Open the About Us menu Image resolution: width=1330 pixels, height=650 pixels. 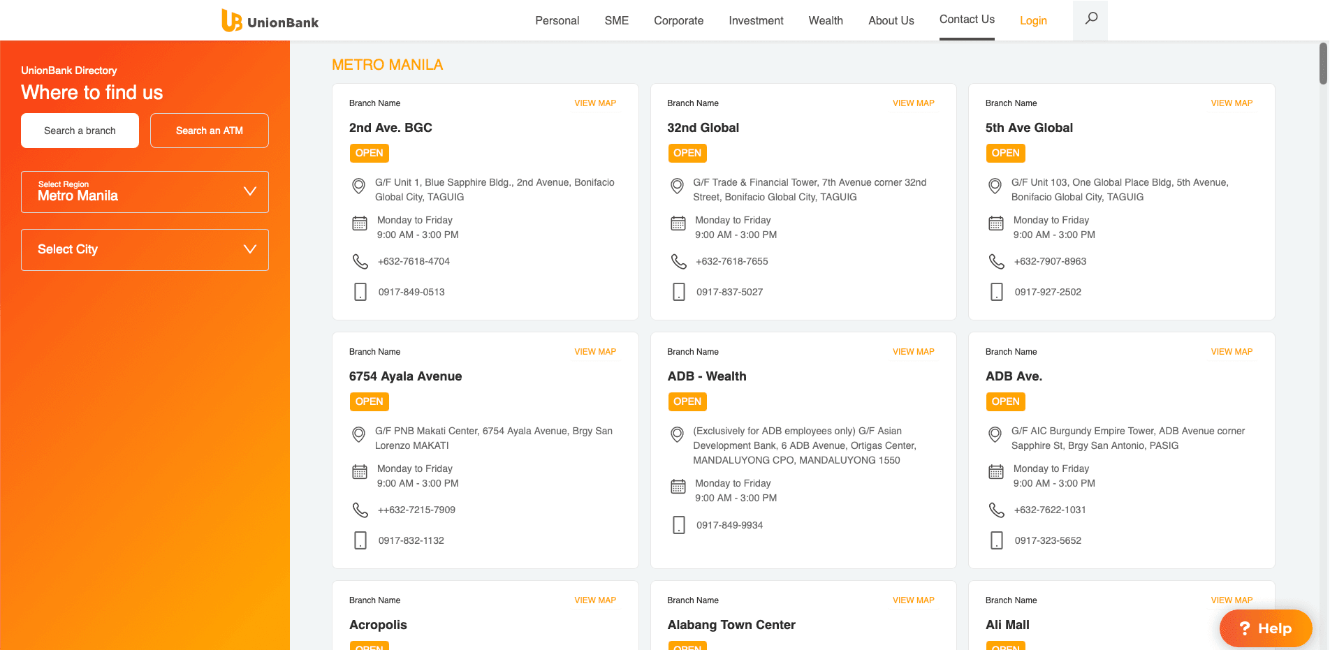(x=891, y=21)
